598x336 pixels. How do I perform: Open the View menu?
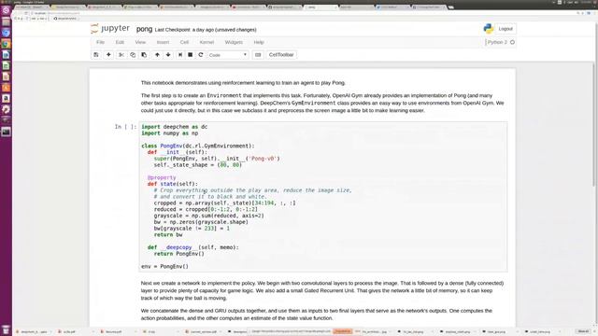click(140, 42)
